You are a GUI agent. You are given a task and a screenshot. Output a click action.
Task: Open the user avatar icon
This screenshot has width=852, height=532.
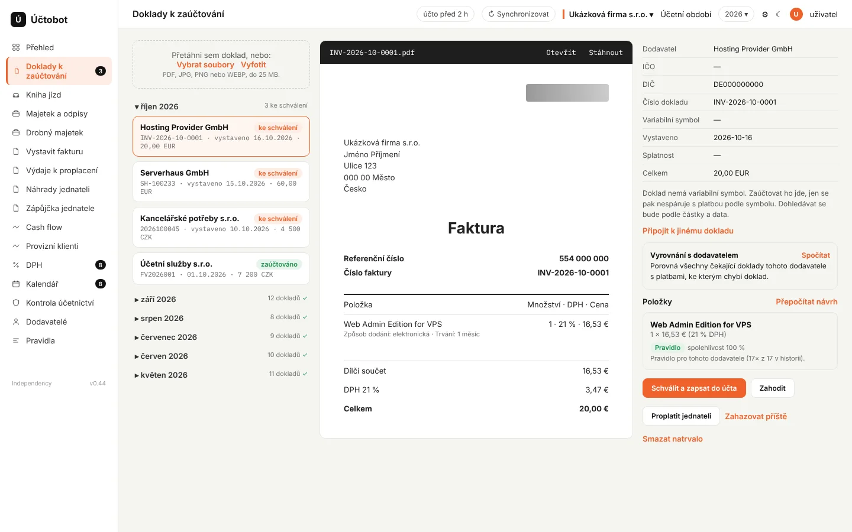click(796, 14)
